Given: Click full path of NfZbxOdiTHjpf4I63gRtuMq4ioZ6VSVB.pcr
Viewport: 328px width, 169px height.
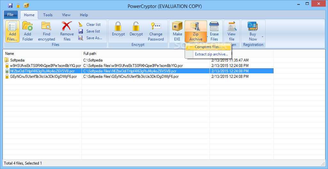Looking at the screenshot, I should (130, 71).
